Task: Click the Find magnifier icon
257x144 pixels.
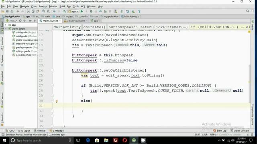Action: coord(44,12)
